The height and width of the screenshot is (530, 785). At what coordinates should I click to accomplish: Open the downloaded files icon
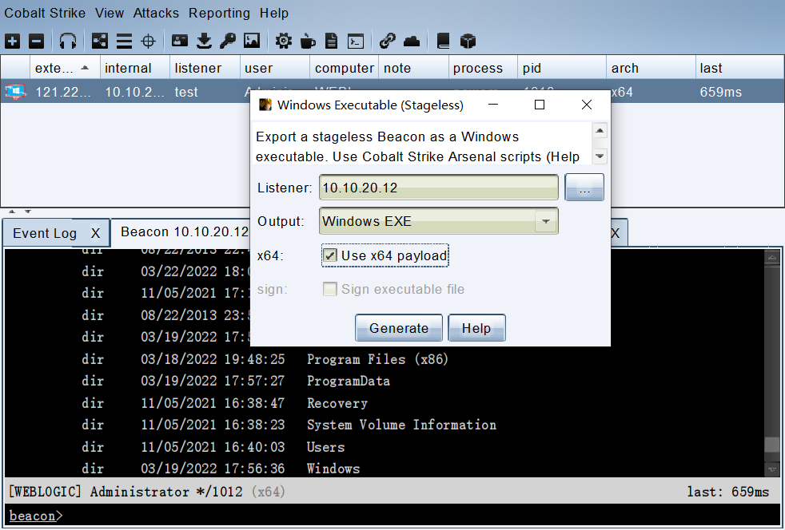pos(204,41)
